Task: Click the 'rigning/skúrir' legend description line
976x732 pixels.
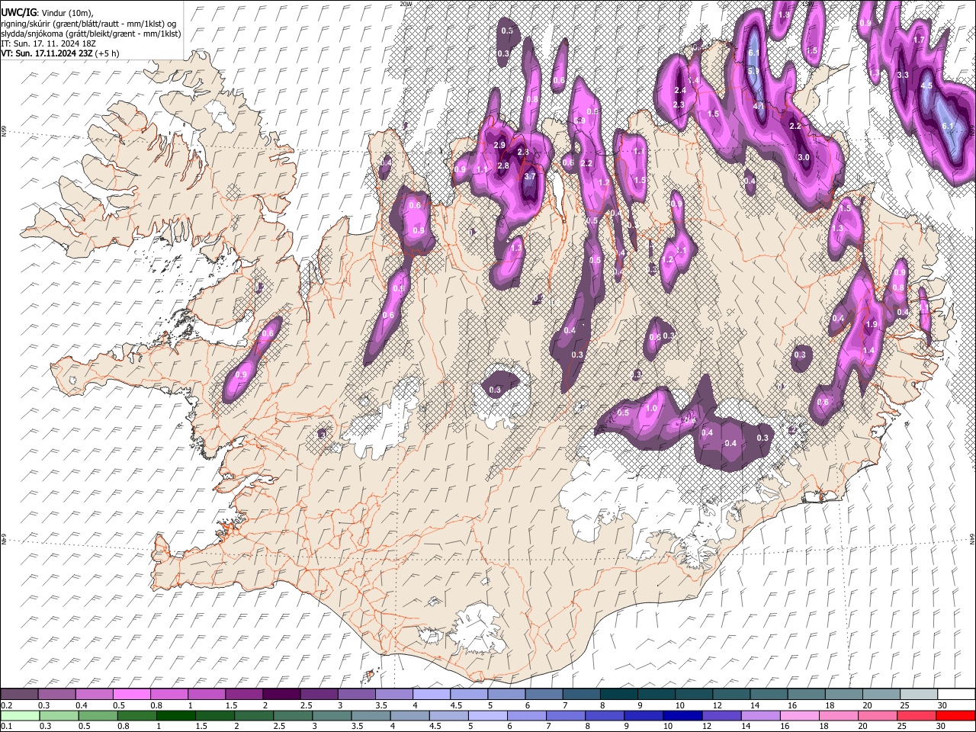Action: [x=89, y=23]
